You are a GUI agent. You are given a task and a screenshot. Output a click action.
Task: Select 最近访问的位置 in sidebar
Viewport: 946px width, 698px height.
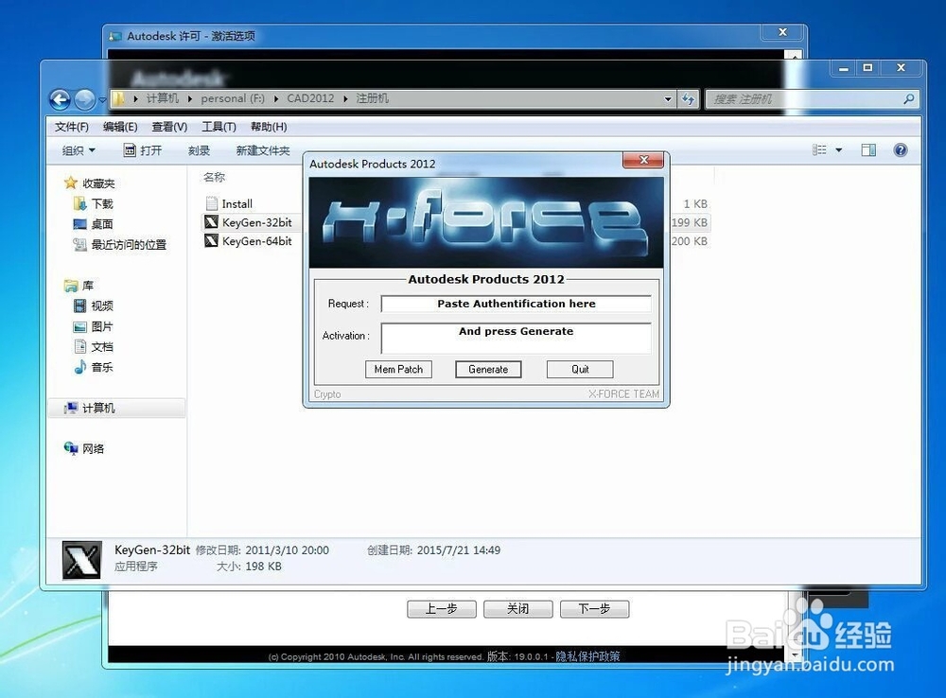click(x=129, y=244)
